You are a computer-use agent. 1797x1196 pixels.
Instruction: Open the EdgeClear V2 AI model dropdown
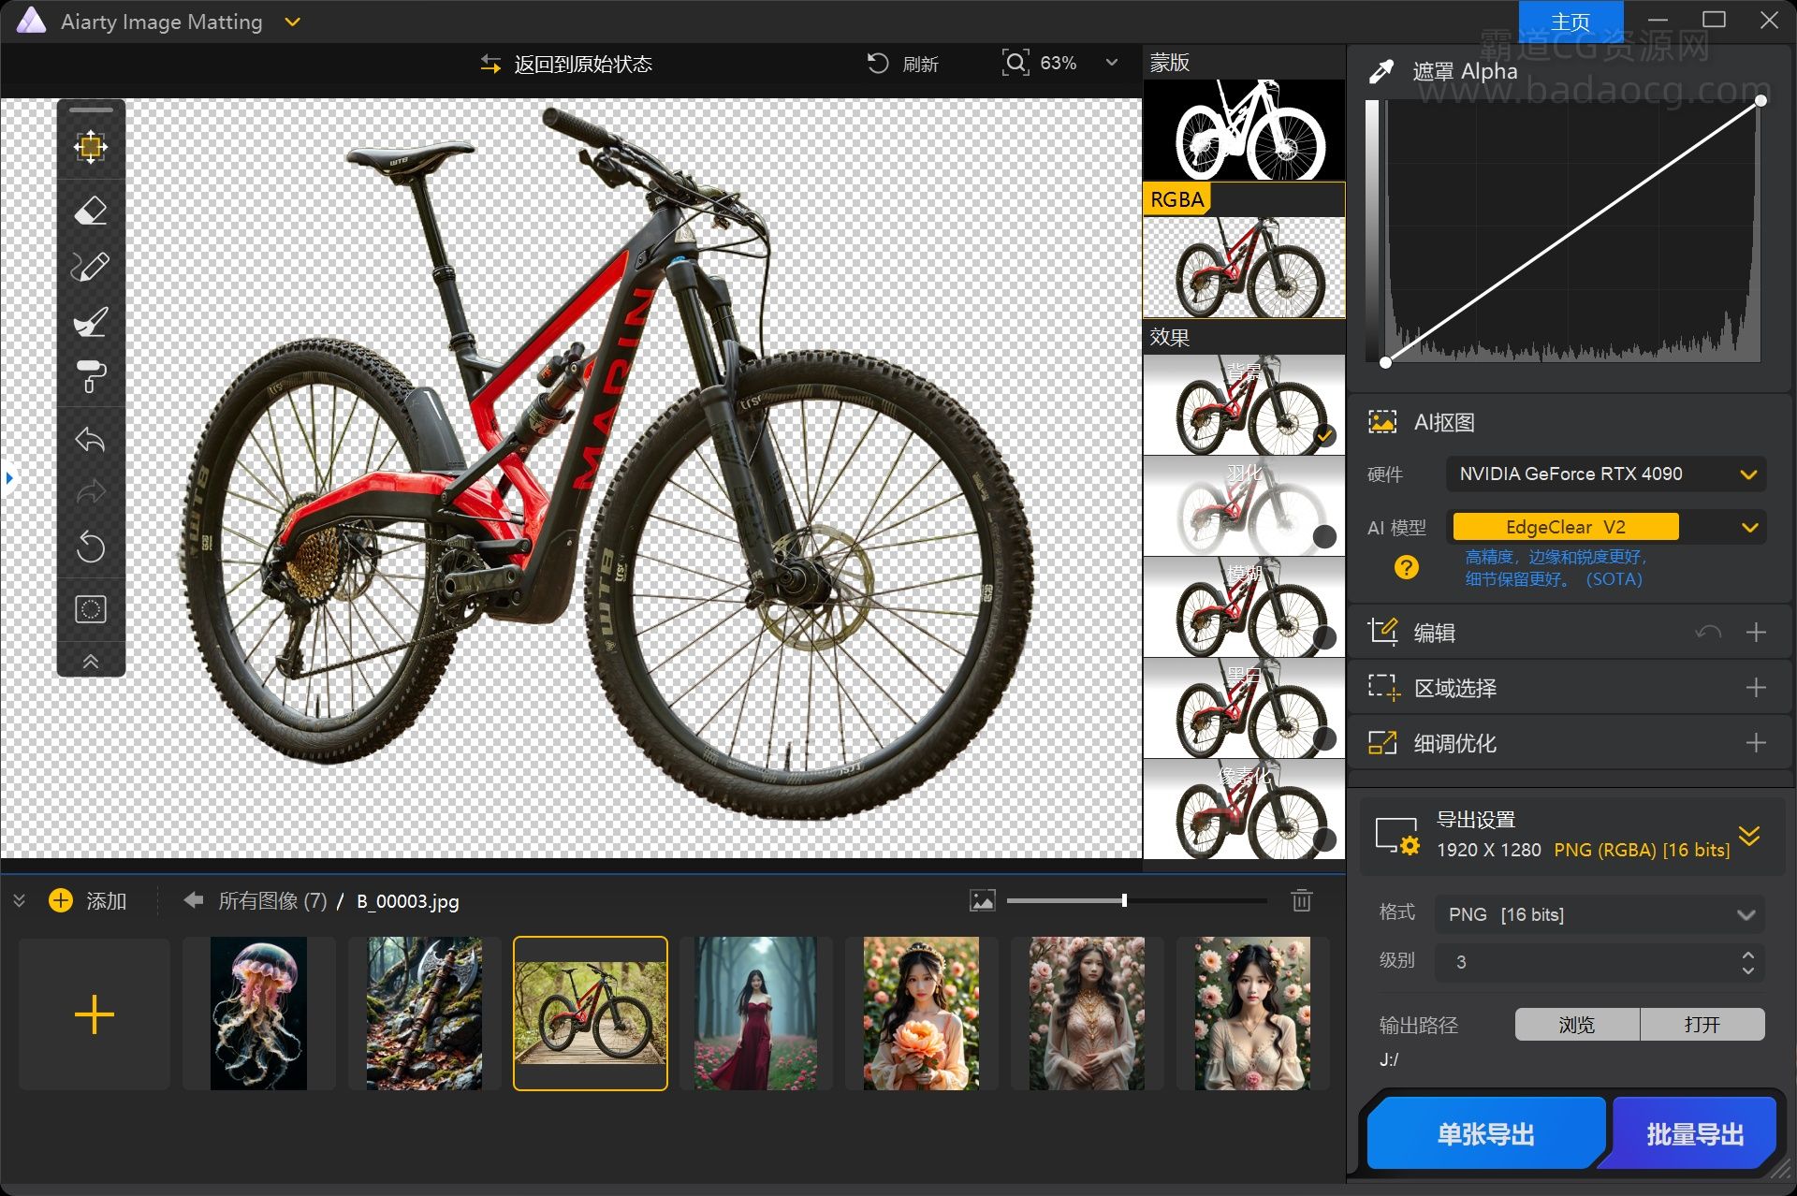tap(1605, 527)
